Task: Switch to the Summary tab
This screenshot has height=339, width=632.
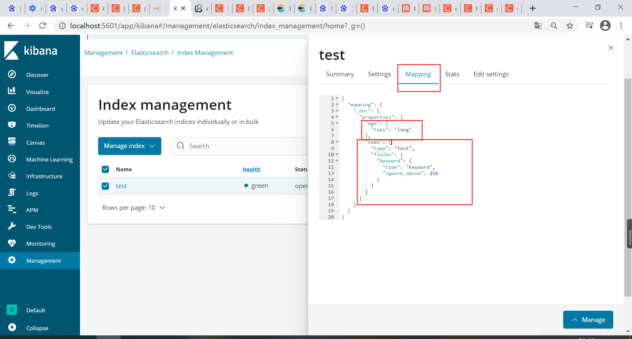Action: coord(340,74)
